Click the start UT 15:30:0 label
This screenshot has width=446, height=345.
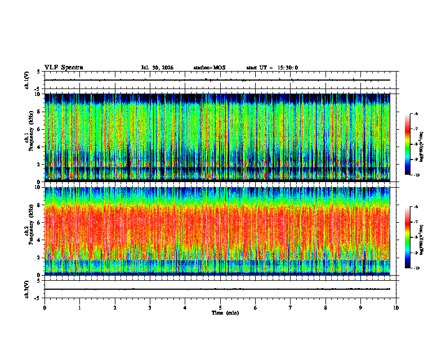point(272,68)
